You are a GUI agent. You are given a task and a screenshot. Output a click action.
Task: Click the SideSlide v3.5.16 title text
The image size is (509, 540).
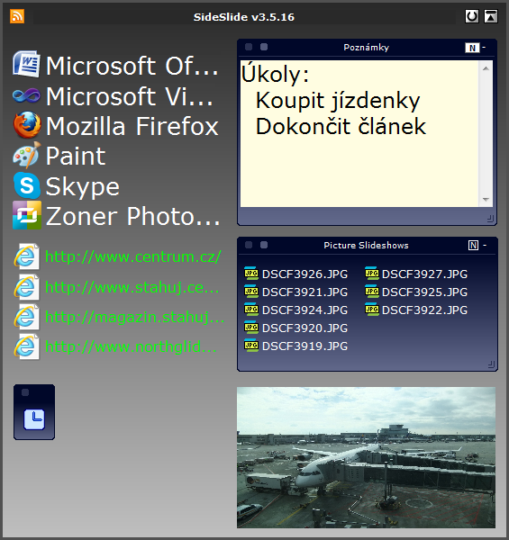tap(244, 17)
